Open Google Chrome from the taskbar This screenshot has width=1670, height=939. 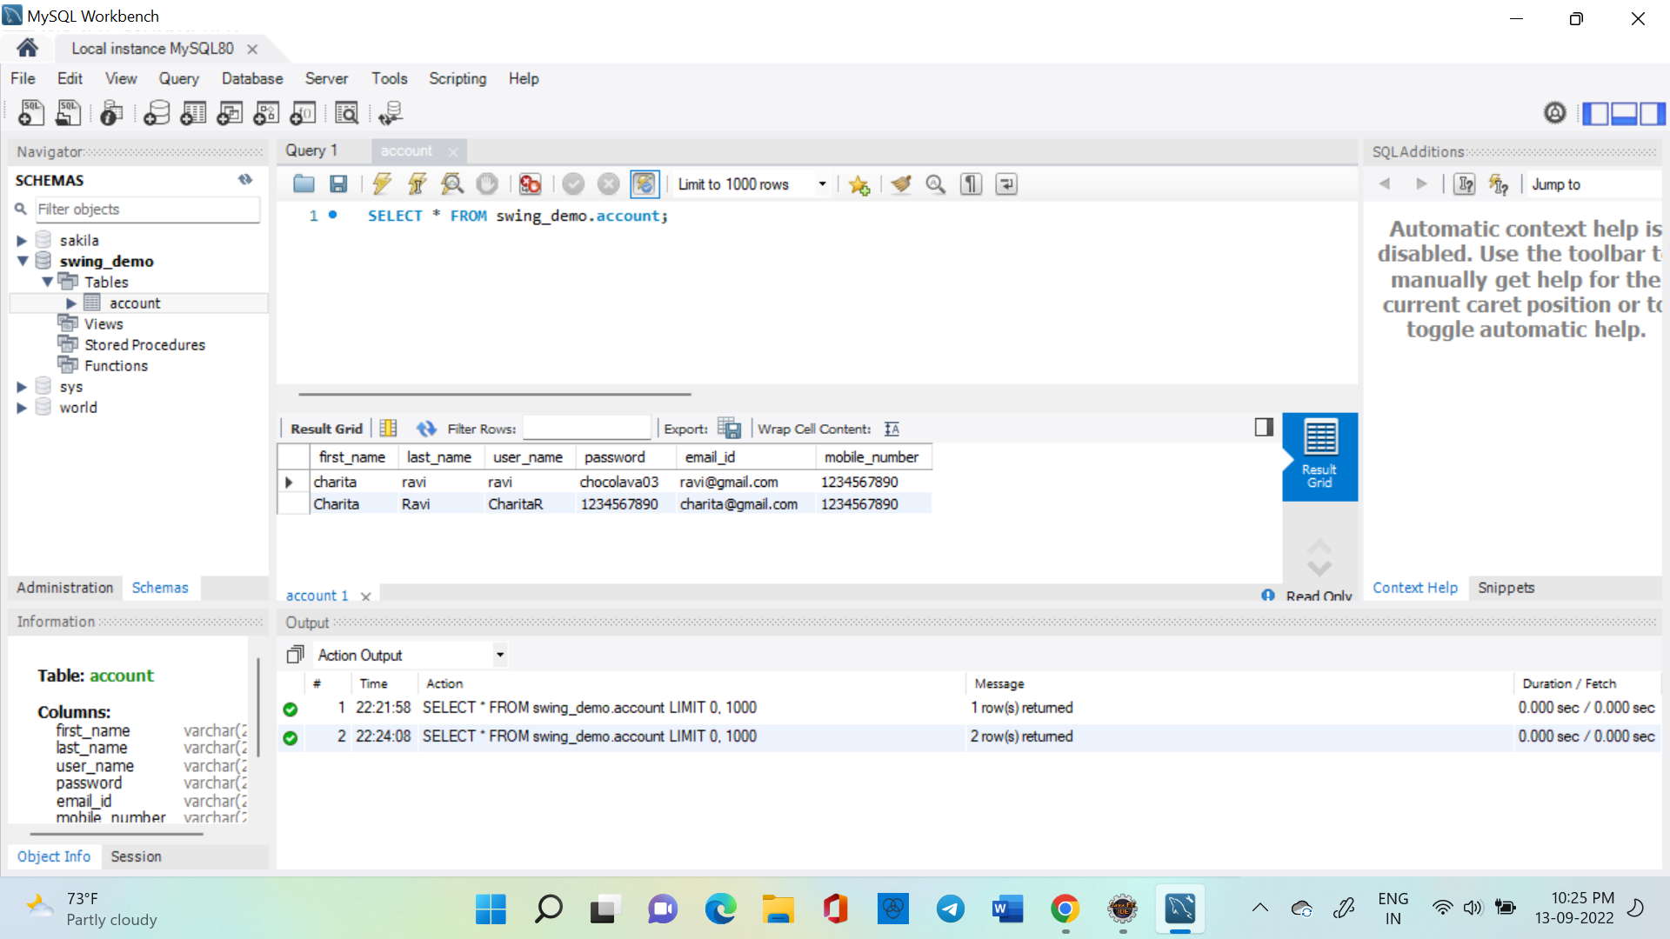click(1065, 909)
